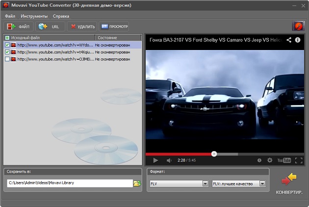
Task: Select the youtube.com/watch?v=WYdo URL row
Action: click(x=73, y=45)
